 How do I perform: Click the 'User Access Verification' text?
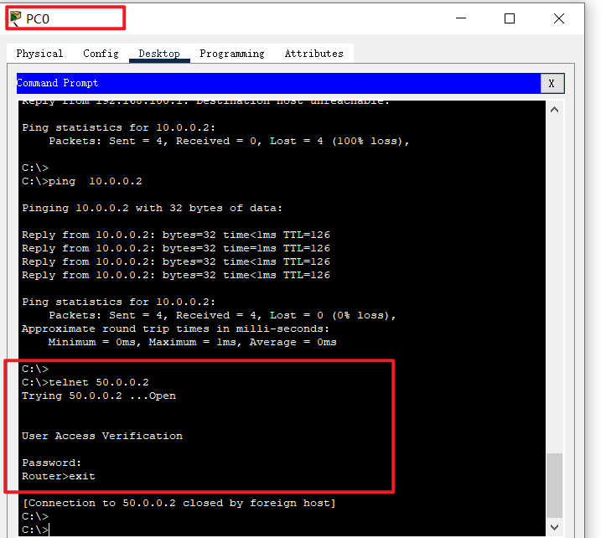click(102, 436)
